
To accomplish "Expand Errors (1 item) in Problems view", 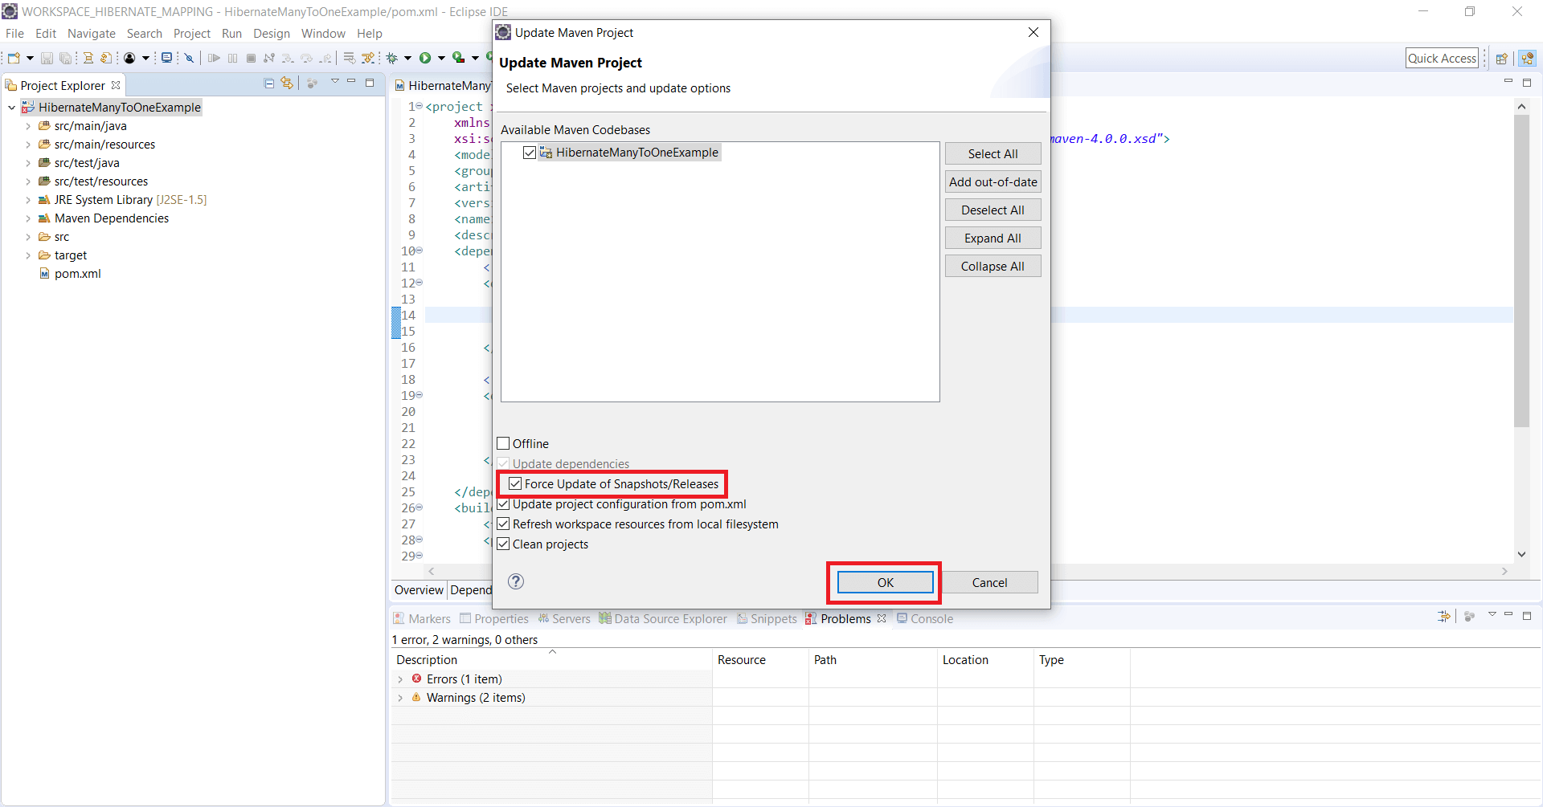I will (401, 679).
